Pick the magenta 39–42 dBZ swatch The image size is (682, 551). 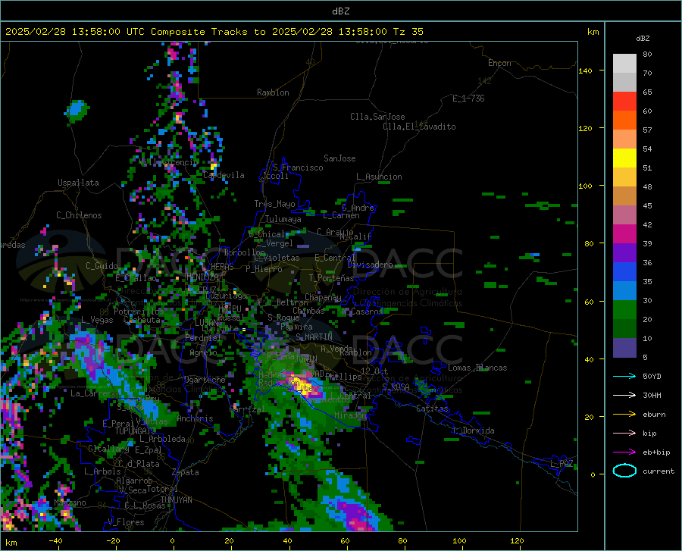tap(624, 234)
